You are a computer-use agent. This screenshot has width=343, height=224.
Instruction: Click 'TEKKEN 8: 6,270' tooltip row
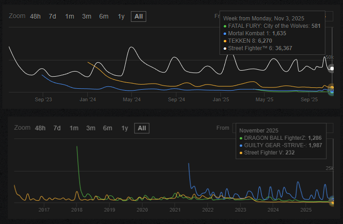248,41
